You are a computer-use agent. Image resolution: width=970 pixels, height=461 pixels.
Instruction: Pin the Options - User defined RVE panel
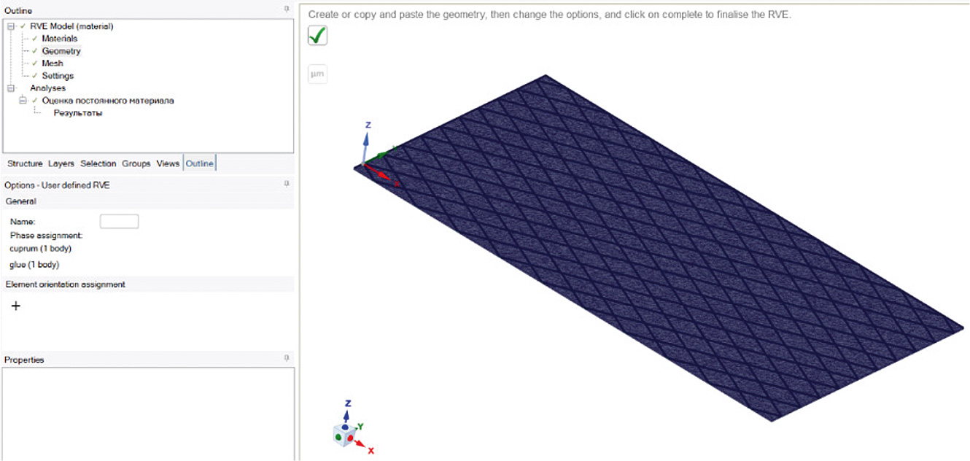click(287, 185)
